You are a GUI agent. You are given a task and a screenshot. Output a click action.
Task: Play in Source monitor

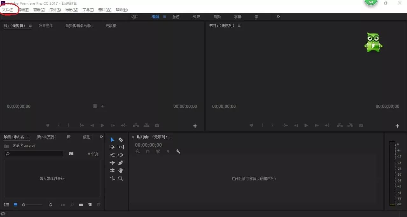point(102,126)
